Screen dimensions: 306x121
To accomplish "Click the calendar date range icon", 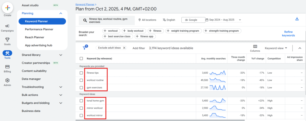I will (207, 20).
